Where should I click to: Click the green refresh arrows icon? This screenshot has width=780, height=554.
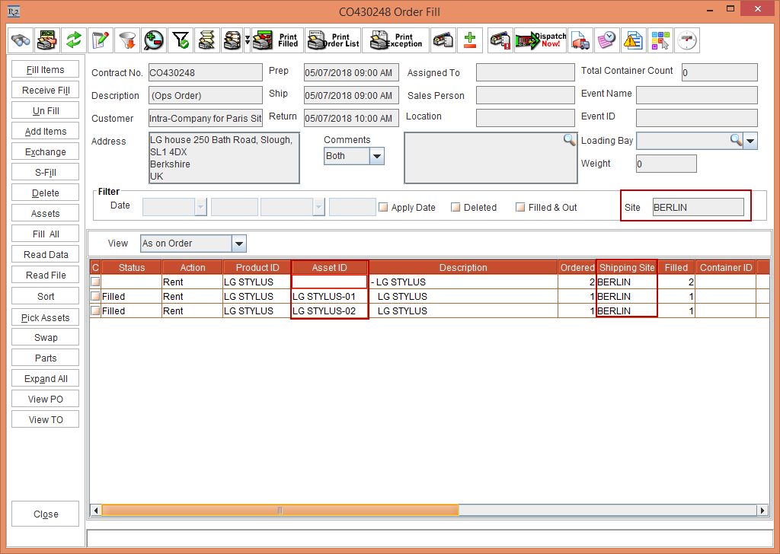[x=73, y=40]
